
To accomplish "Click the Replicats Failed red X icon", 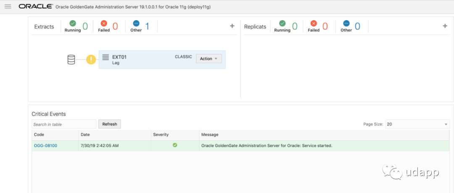I will click(x=314, y=23).
